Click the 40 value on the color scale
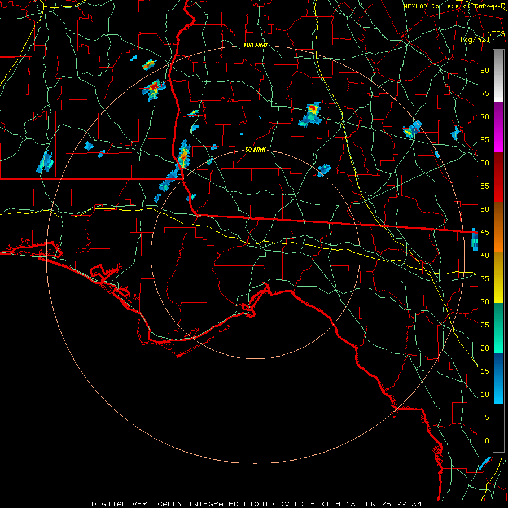The height and width of the screenshot is (508, 508). coord(485,255)
